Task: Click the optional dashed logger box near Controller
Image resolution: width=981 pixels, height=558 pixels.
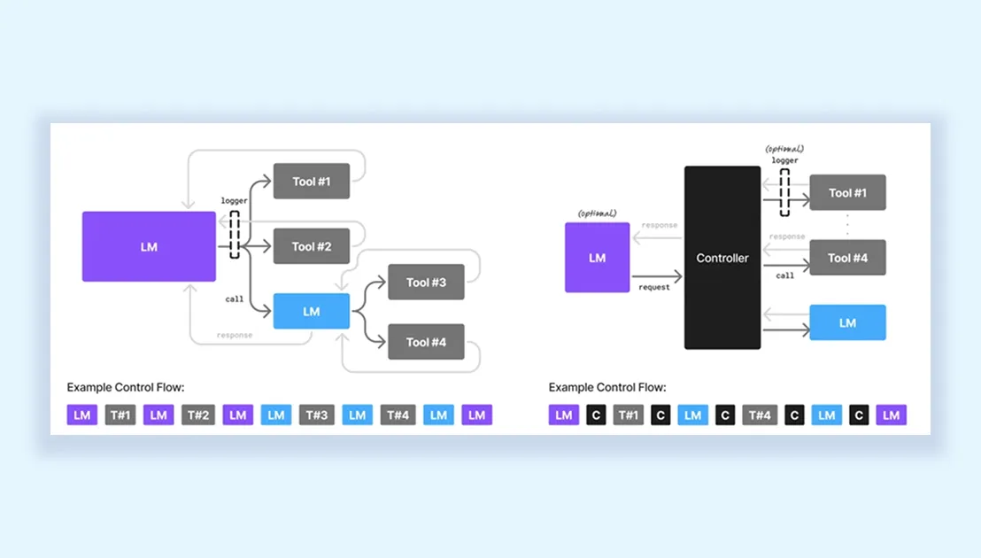Action: [x=784, y=191]
